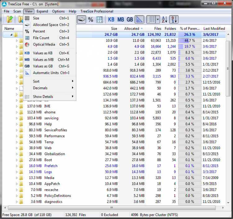Click the Performance folder icon

(x=21, y=136)
